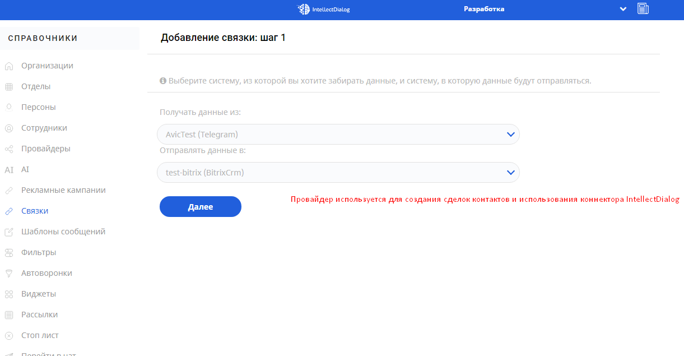
Task: Click the 'Добавление связки: шаг 1' heading
Action: [223, 38]
